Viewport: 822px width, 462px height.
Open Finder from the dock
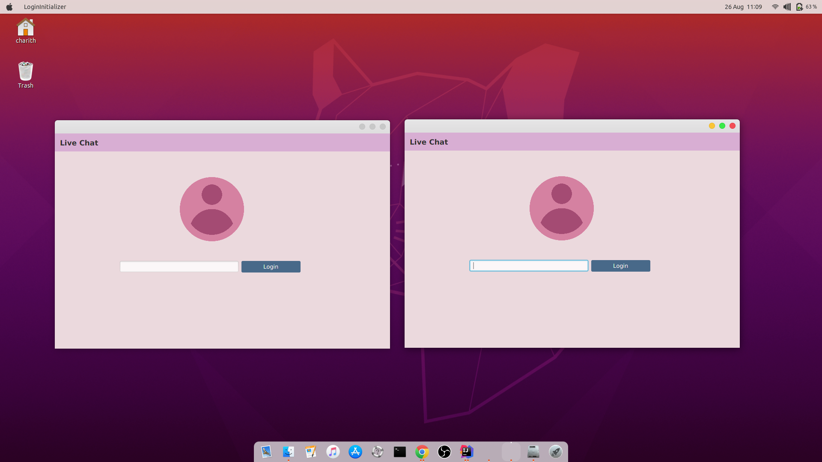coord(288,452)
